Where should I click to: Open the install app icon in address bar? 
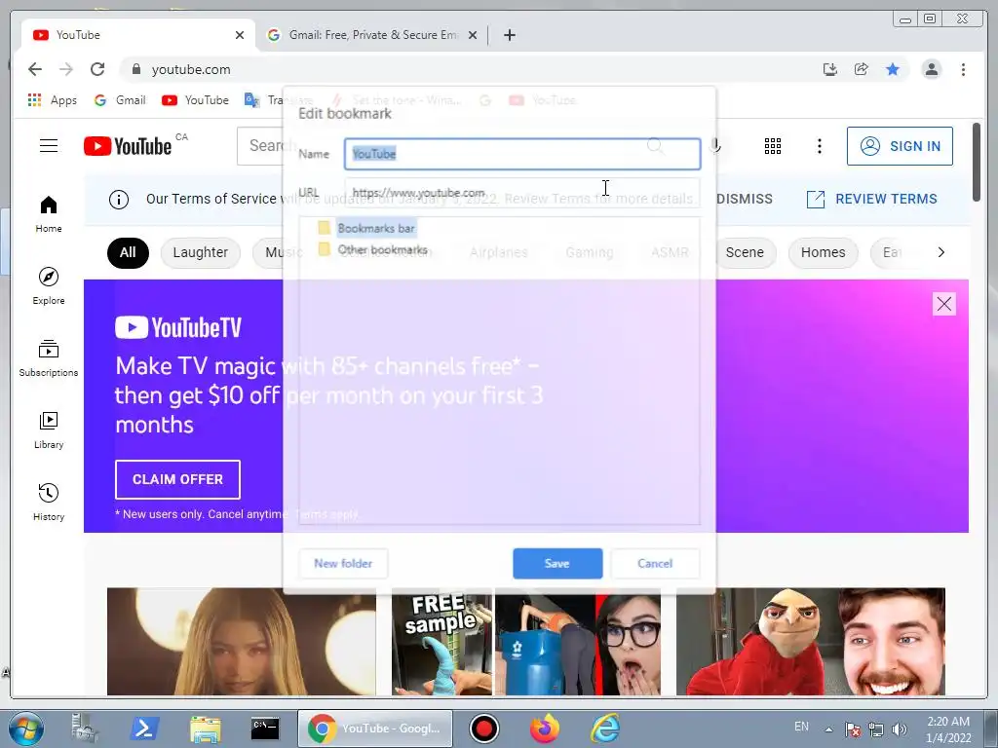click(x=830, y=69)
